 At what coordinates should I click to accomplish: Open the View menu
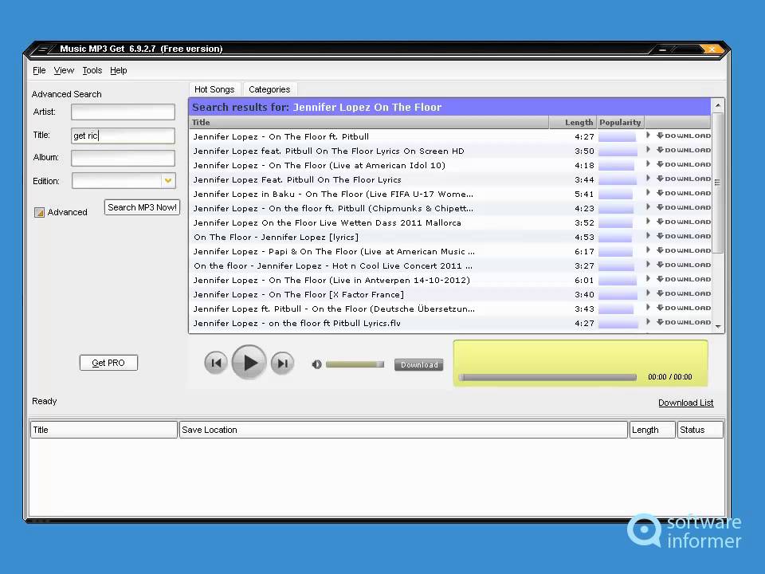[64, 70]
